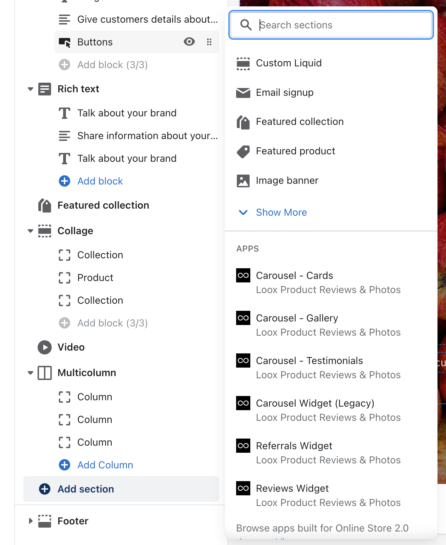Image resolution: width=446 pixels, height=545 pixels.
Task: Select the Featured collection bag icon
Action: 243,122
